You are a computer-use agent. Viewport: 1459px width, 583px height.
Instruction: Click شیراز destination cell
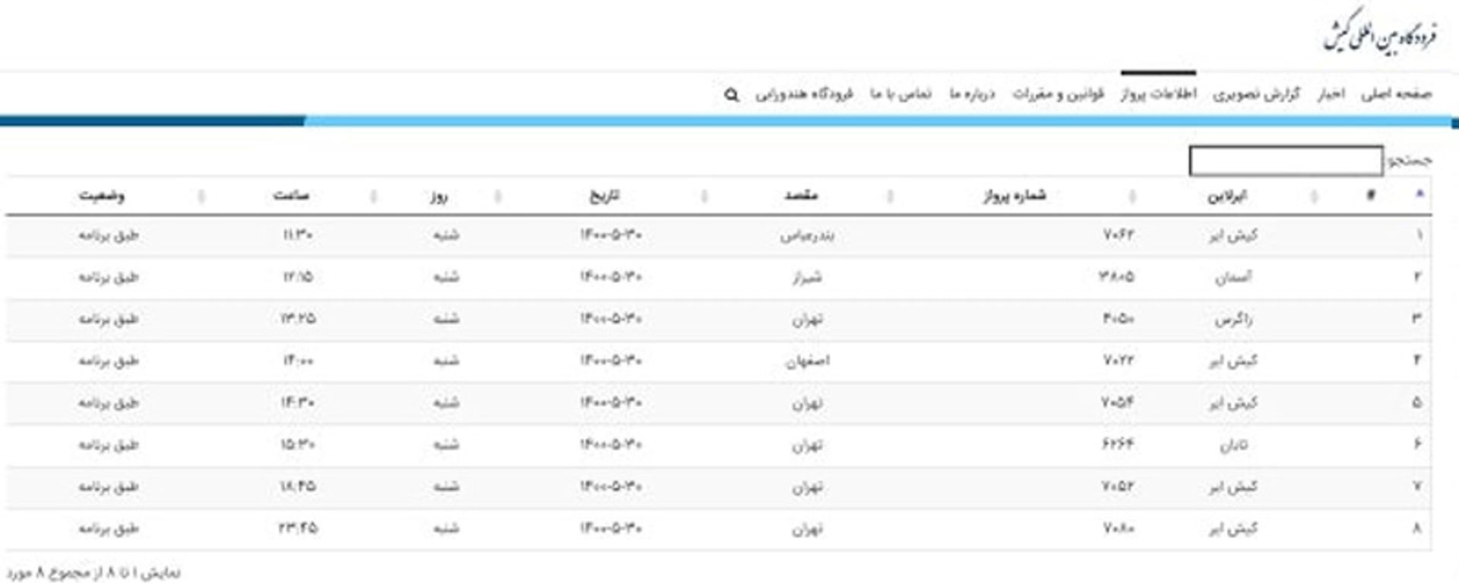[x=807, y=277]
